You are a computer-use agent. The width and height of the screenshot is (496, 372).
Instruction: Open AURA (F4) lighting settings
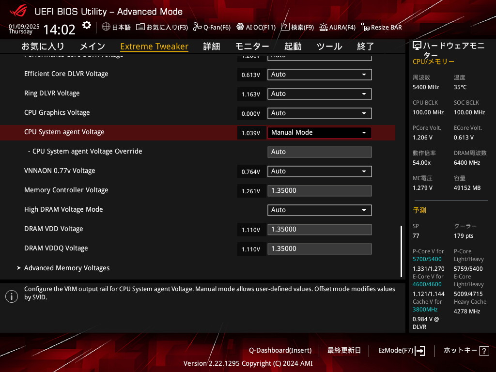[324, 27]
